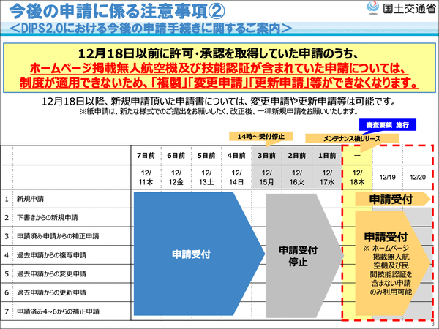439x329 pixels.
Task: Click the 12/16火 date cell
Action: pyautogui.click(x=297, y=178)
